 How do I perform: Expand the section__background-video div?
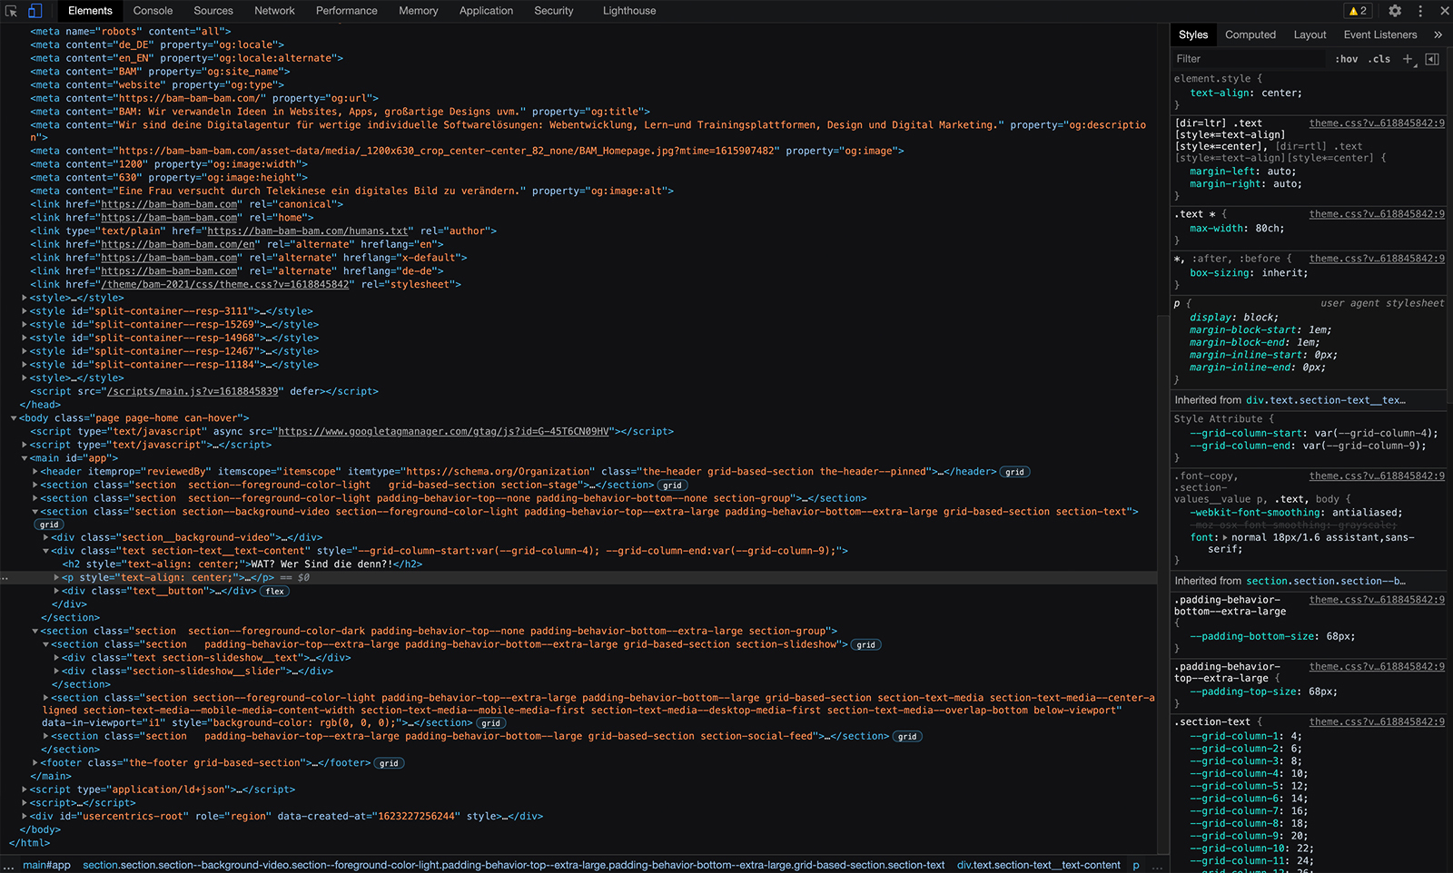tap(46, 538)
